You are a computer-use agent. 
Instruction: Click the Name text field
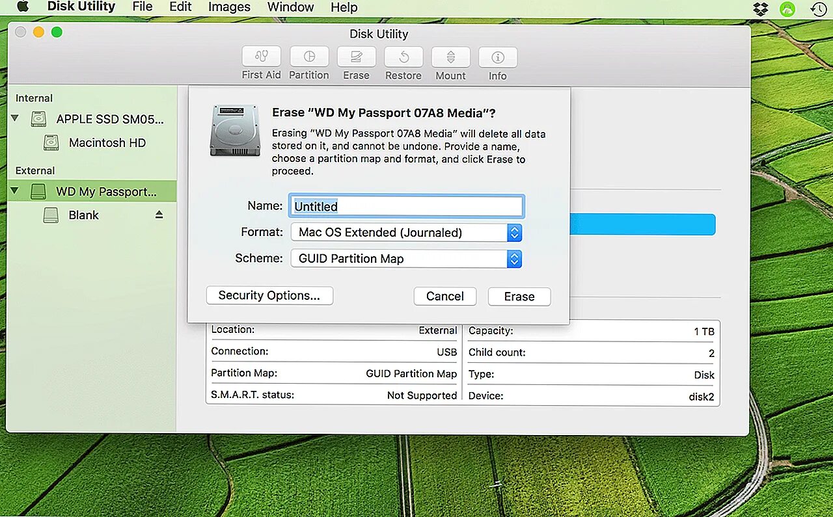coord(407,206)
